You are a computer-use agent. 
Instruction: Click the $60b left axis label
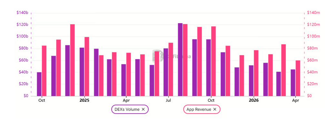[23, 60]
